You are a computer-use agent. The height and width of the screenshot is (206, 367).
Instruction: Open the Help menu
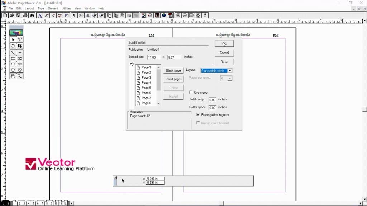101,8
